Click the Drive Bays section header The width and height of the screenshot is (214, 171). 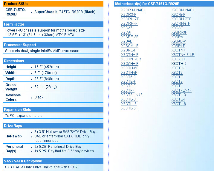click(x=53, y=126)
